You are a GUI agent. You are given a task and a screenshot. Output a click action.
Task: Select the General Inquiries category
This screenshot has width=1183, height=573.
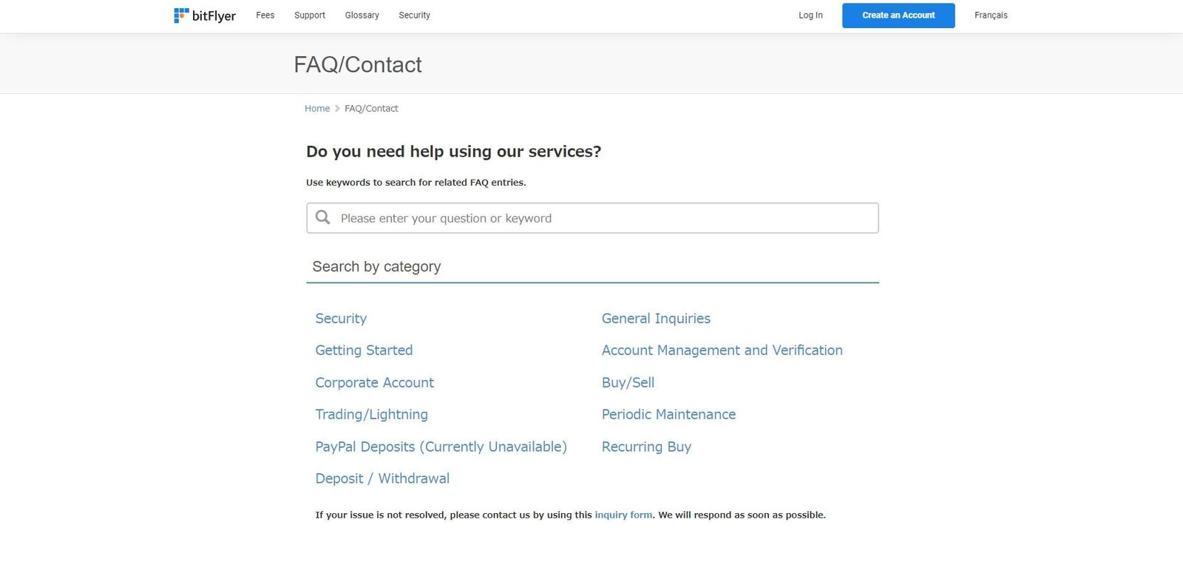tap(656, 319)
